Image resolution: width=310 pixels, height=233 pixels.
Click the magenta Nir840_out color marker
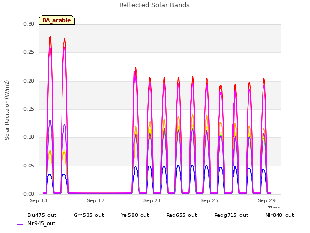tap(259, 216)
